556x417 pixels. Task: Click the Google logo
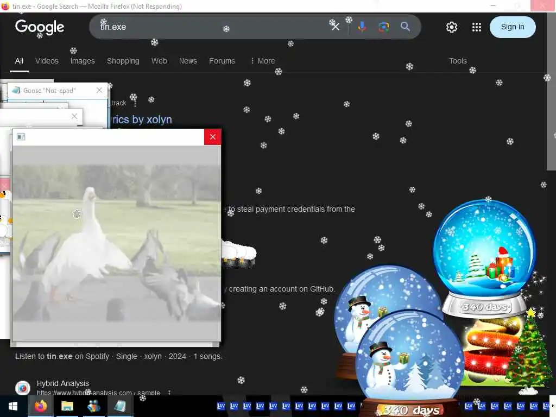tap(40, 27)
